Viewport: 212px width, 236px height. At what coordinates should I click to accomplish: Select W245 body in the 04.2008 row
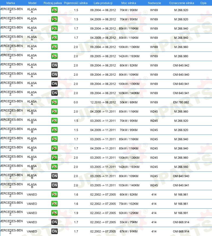coord(154,111)
